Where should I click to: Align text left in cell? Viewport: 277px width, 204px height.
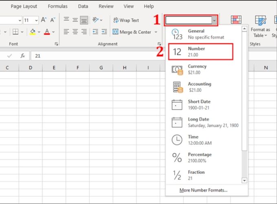pyautogui.click(x=66, y=32)
